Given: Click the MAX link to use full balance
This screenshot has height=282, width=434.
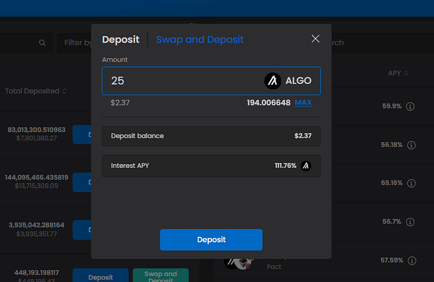Looking at the screenshot, I should pyautogui.click(x=303, y=103).
